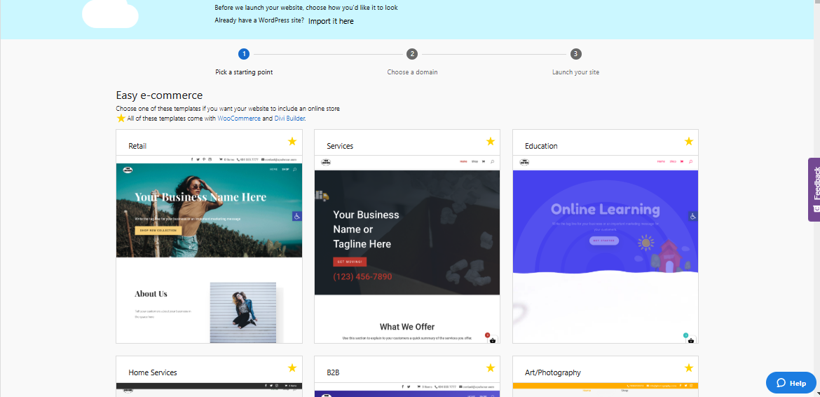Follow the 'Import it here' link
This screenshot has width=820, height=397.
[x=331, y=21]
